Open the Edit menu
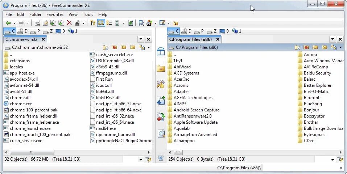Image resolution: width=347 pixels, height=174 pixels. point(21,14)
